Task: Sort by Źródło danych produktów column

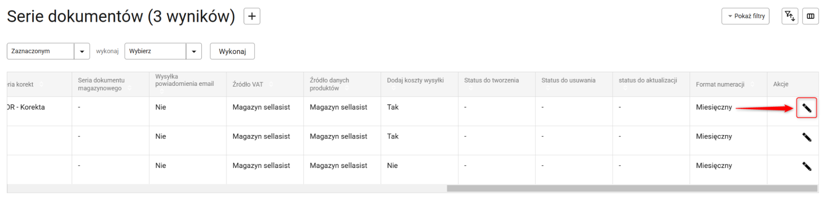Action: 347,88
